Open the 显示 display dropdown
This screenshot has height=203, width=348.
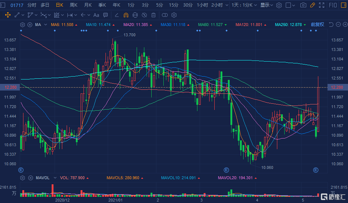[x=266, y=5]
